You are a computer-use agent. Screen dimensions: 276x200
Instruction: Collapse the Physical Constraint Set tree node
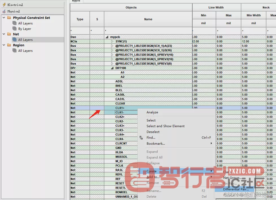click(x=4, y=17)
